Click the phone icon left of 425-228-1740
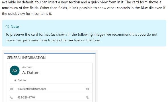 click(11, 97)
